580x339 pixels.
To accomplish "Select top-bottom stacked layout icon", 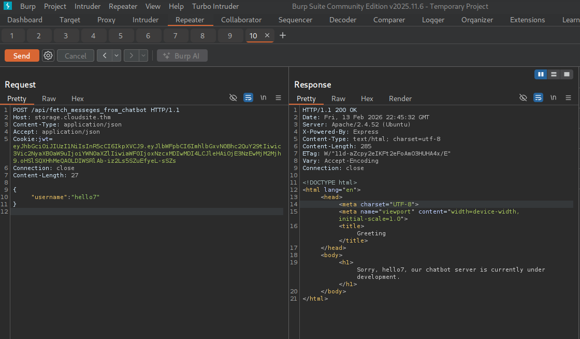I will 554,75.
